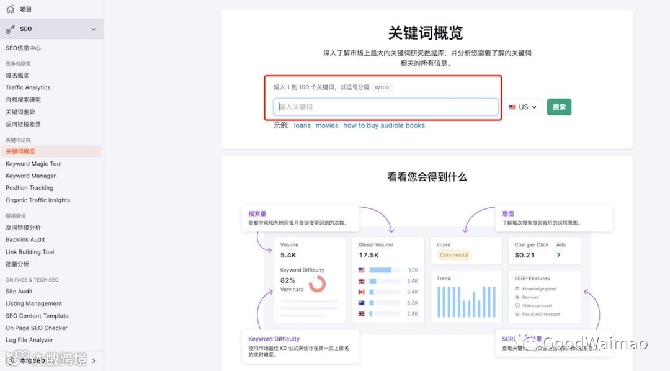Click the US flag row showing 12K
The image size is (670, 371).
click(x=388, y=270)
